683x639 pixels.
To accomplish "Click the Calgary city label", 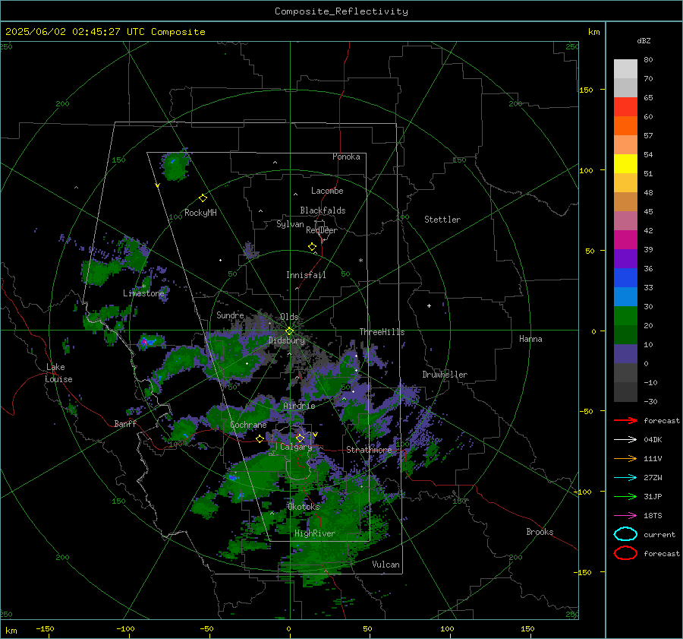I will click(296, 447).
